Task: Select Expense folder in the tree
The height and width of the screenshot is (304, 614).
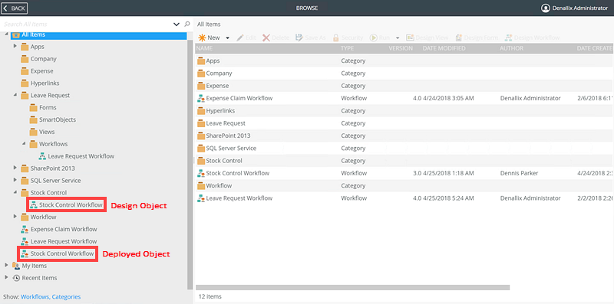Action: click(37, 71)
